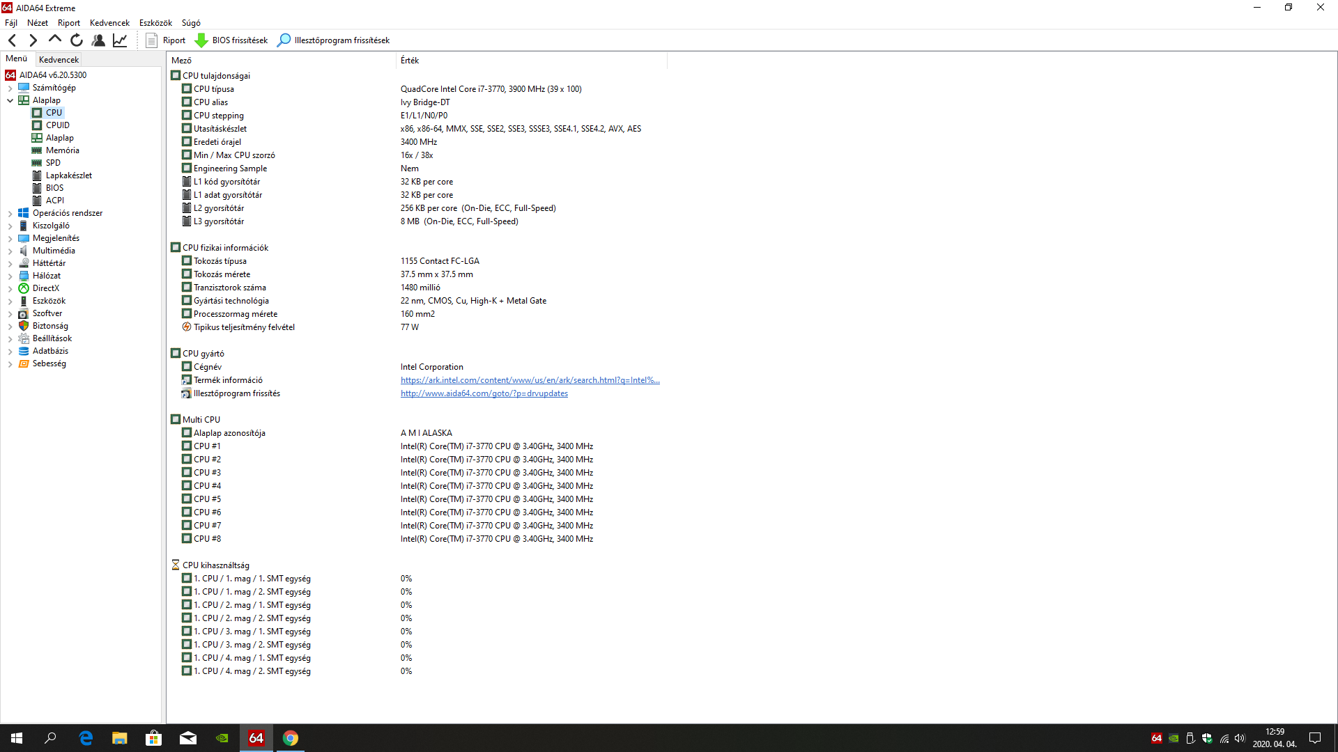Click the refresh icon in toolbar
This screenshot has height=752, width=1338.
[x=77, y=40]
